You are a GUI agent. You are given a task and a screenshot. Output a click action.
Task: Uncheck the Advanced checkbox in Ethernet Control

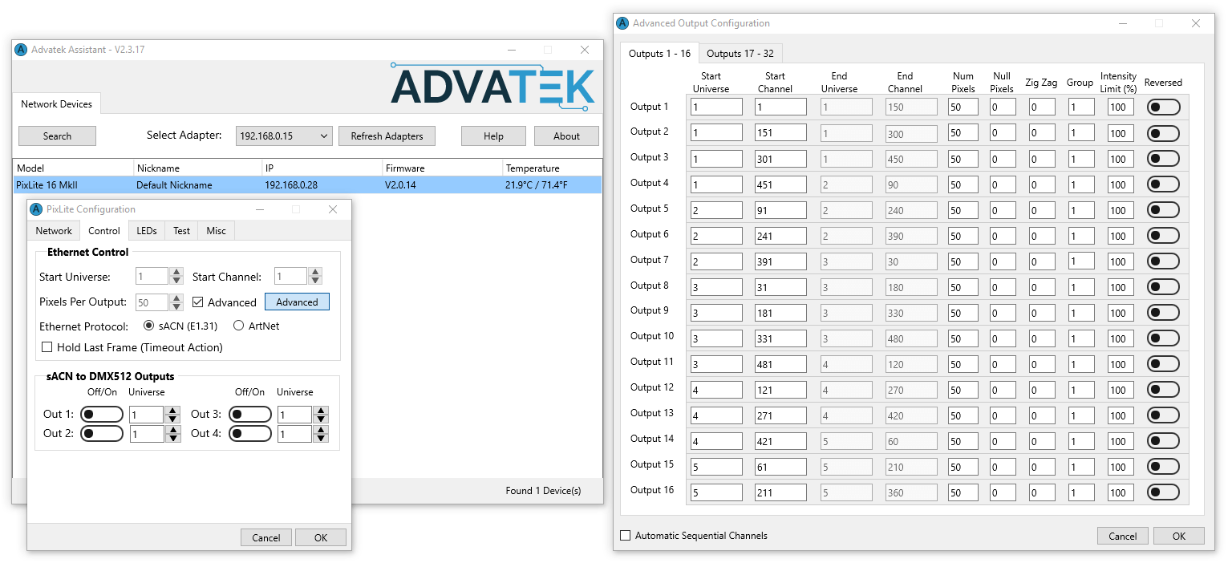pyautogui.click(x=198, y=302)
